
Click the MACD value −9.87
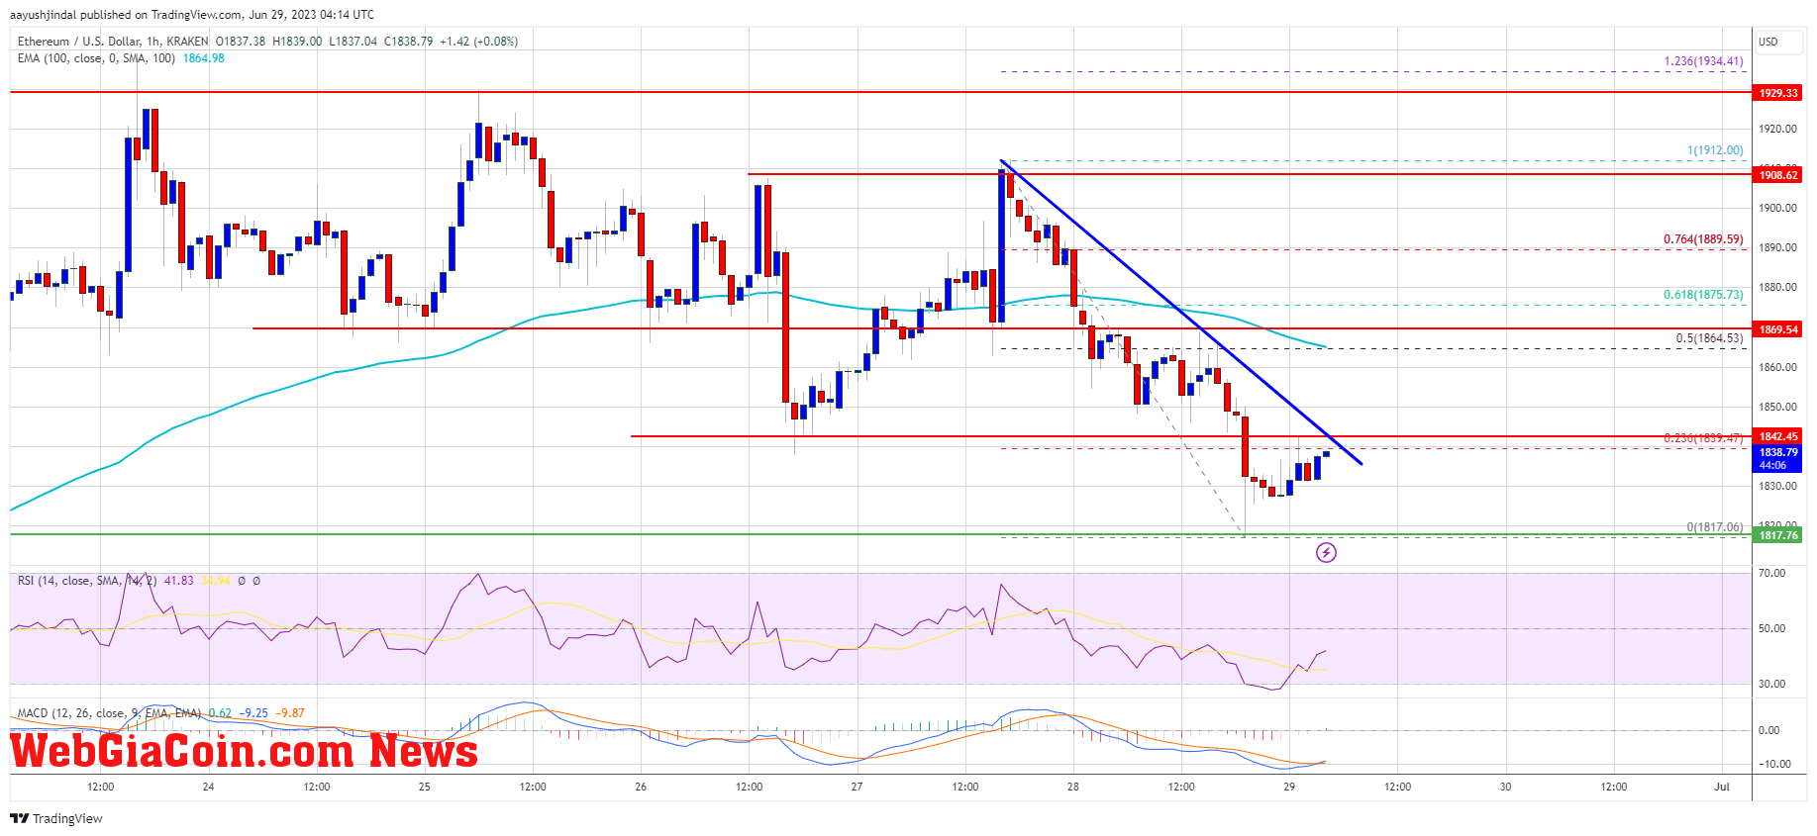(x=290, y=712)
